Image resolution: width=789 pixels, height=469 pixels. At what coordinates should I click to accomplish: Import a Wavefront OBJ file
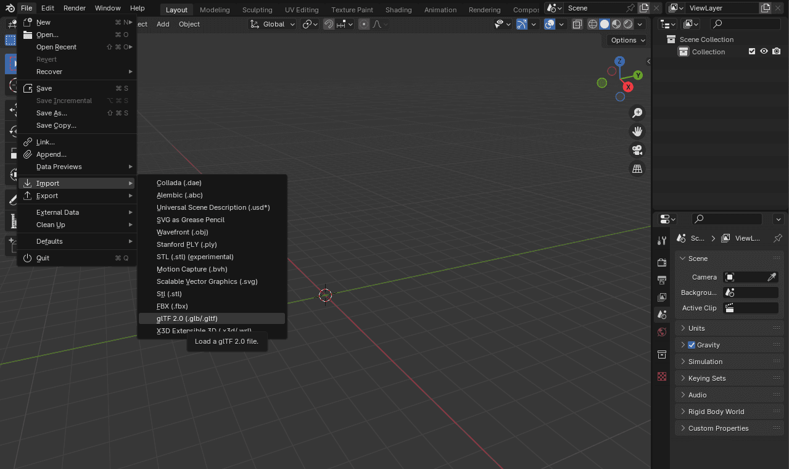[x=181, y=232]
